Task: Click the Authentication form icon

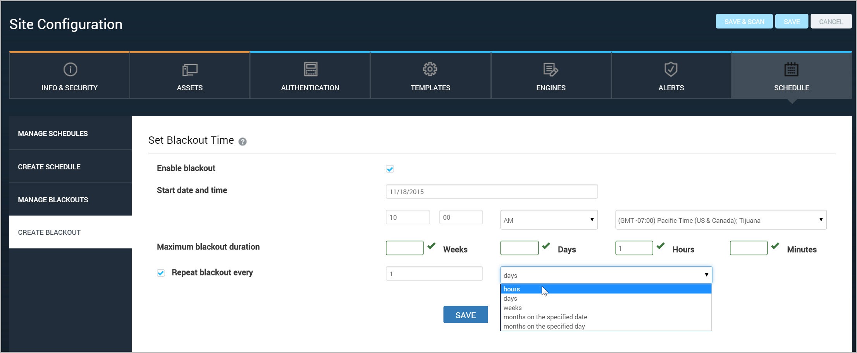Action: 310,69
